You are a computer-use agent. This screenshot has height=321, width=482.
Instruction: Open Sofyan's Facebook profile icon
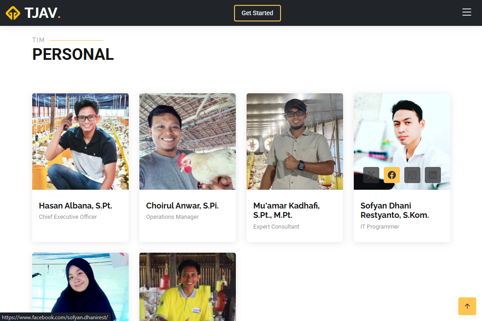click(x=392, y=175)
